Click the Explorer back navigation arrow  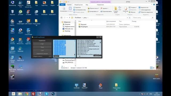click(x=61, y=18)
